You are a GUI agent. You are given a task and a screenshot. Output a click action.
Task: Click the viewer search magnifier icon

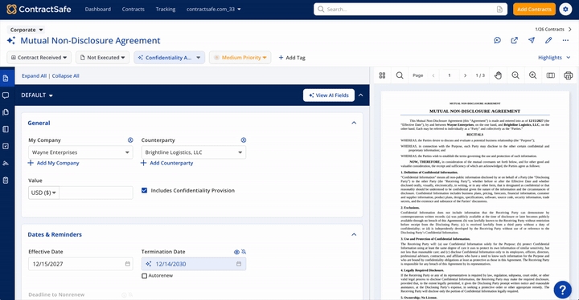click(x=400, y=75)
